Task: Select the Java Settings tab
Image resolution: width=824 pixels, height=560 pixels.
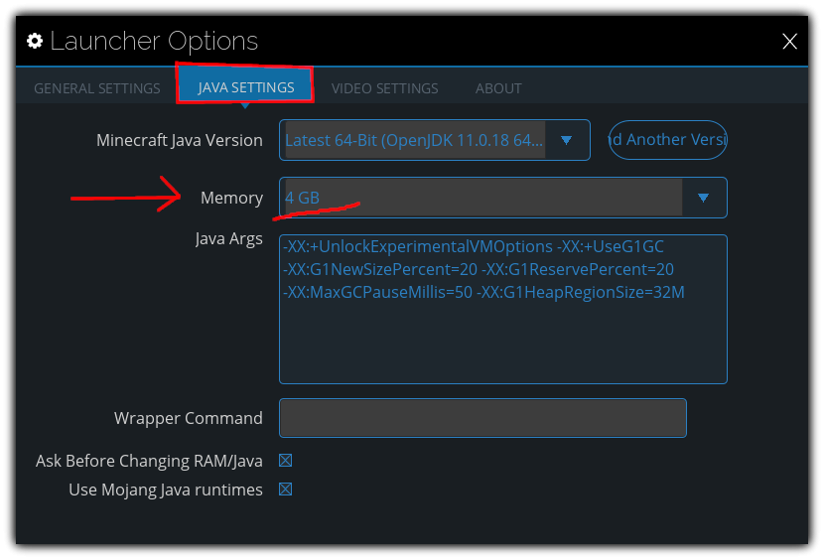Action: 246,87
